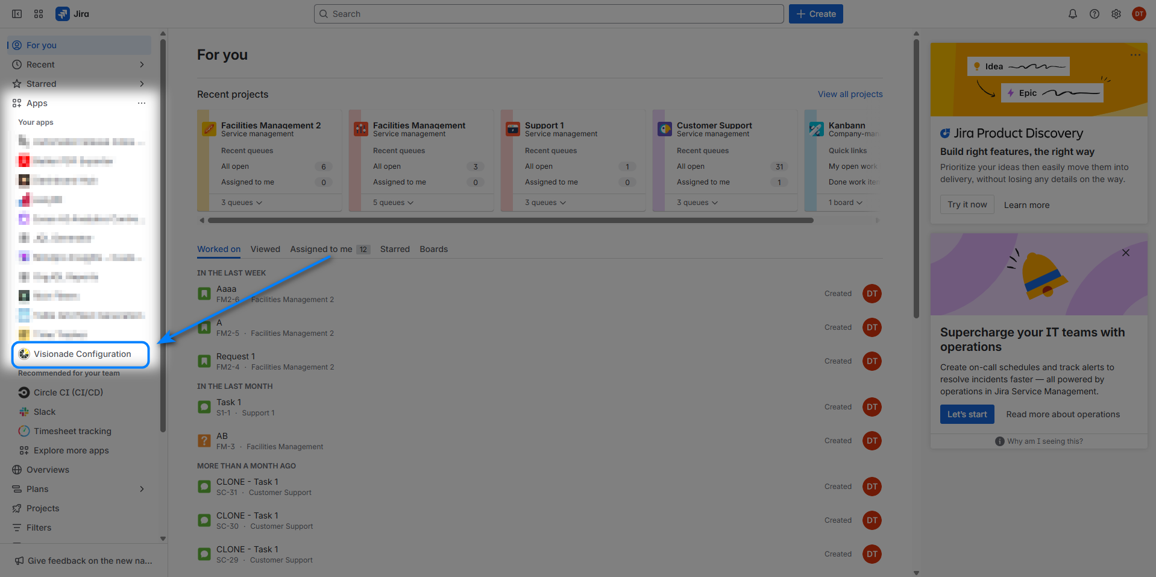Open Overviews in the sidebar
This screenshot has width=1156, height=577.
pos(79,470)
